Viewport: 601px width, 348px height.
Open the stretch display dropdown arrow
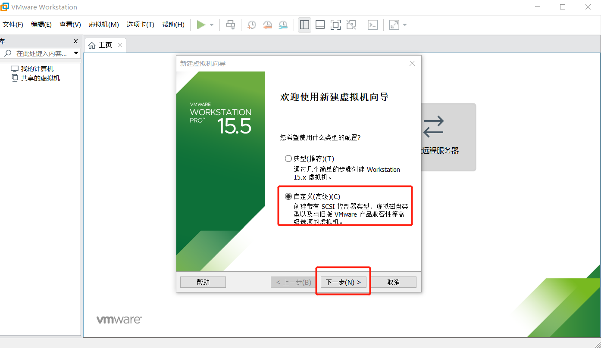(x=405, y=25)
